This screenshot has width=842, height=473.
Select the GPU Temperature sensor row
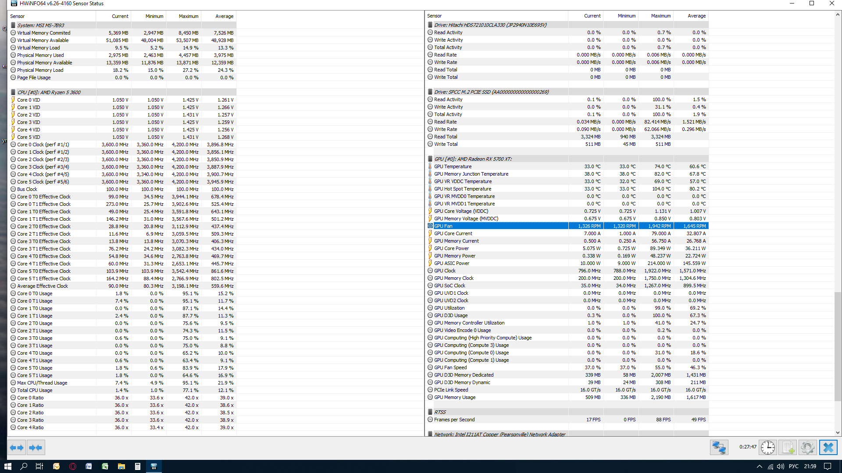pos(453,166)
